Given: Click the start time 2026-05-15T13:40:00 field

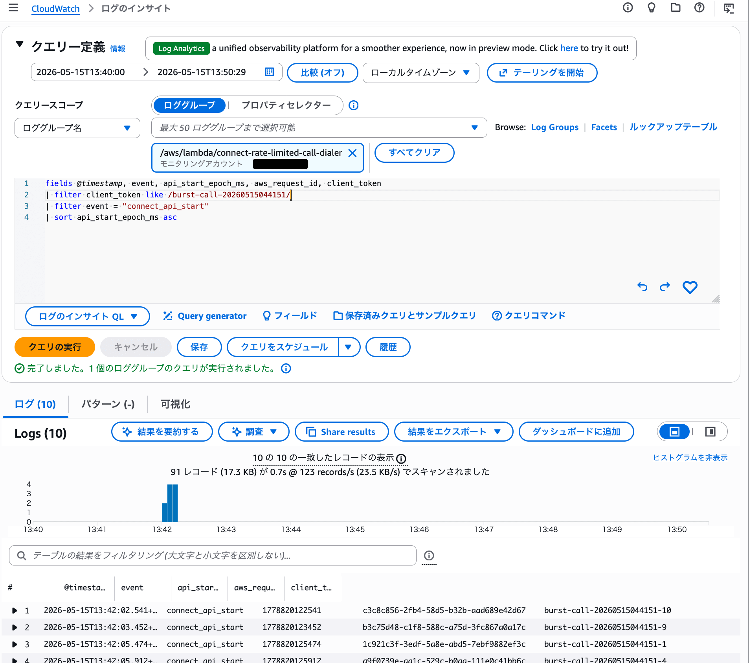Looking at the screenshot, I should click(81, 72).
